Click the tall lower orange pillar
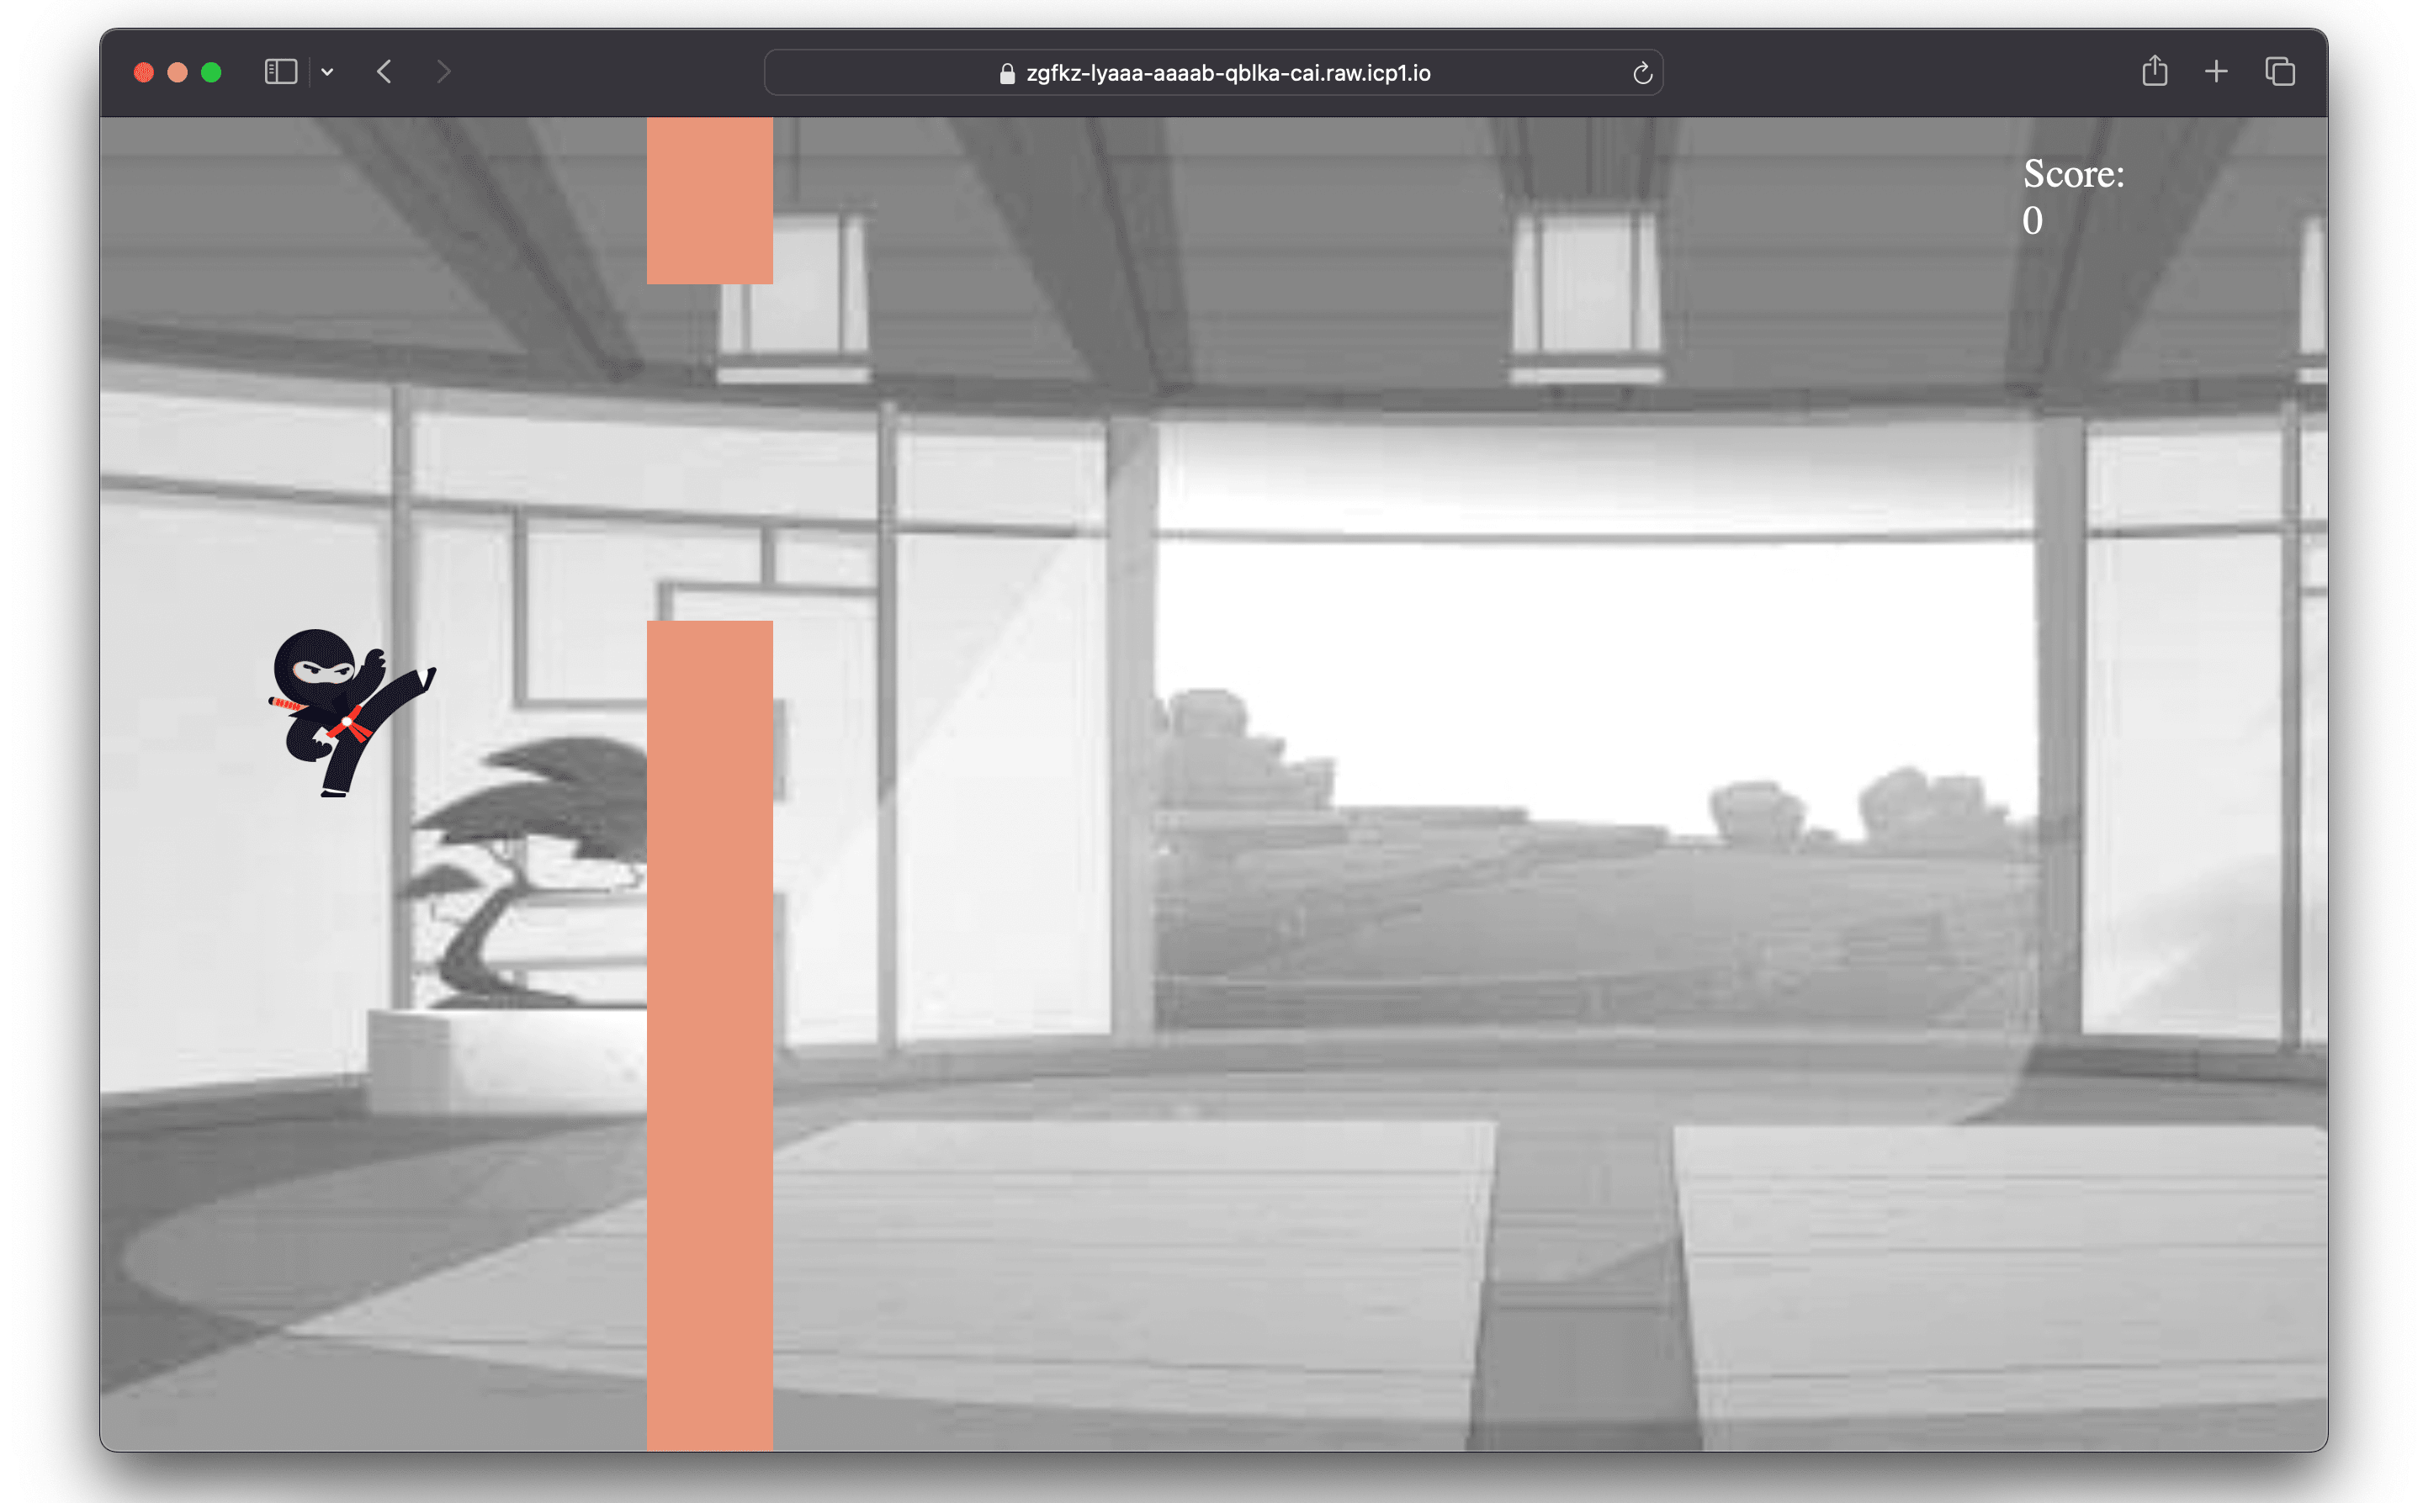 pos(709,1034)
